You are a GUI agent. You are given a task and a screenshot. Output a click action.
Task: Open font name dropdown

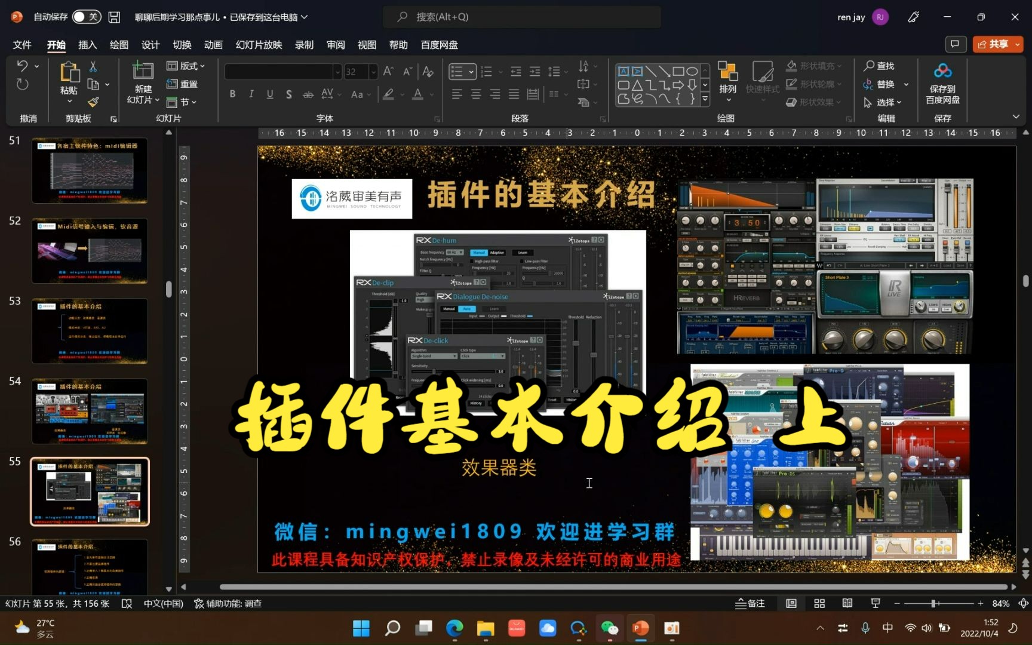click(337, 72)
